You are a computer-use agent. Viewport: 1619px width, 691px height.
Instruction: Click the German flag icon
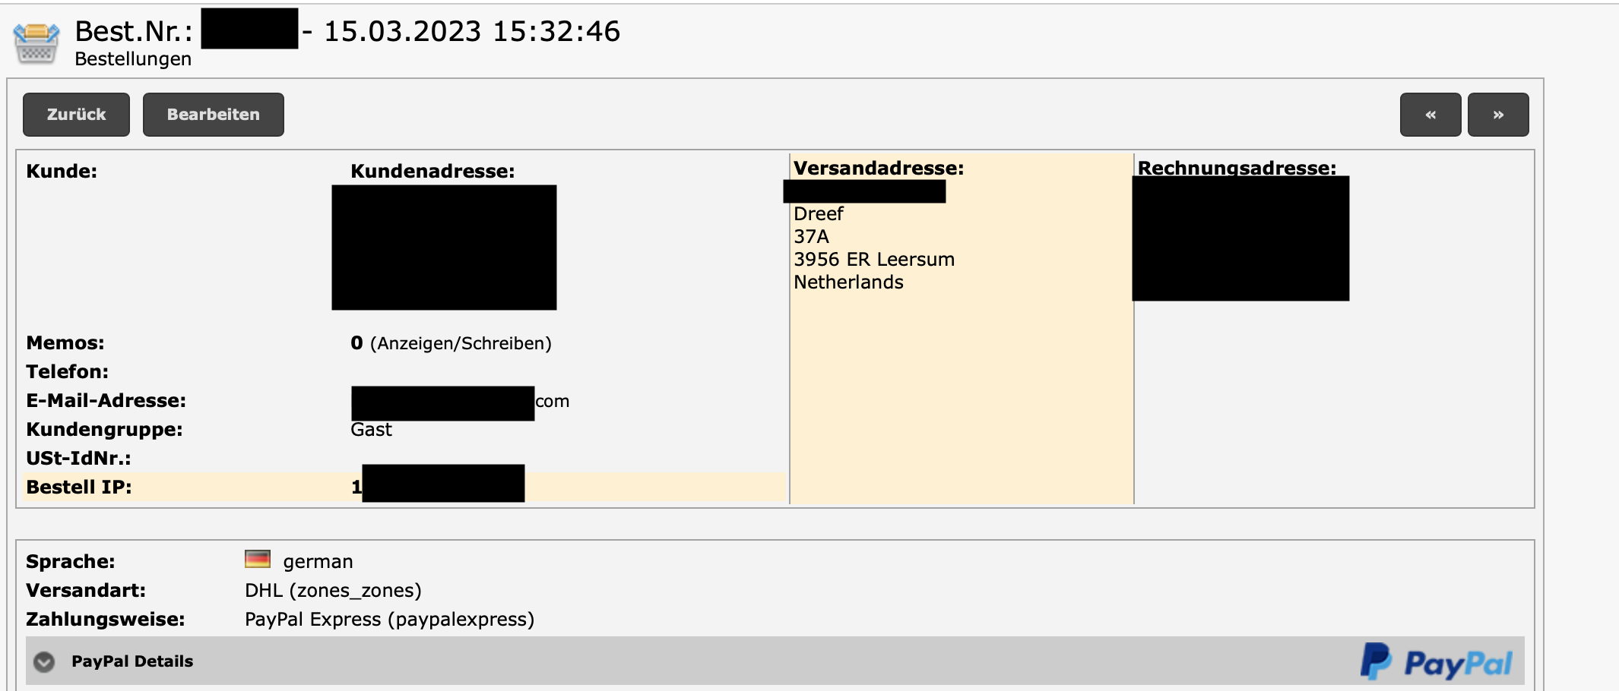coord(258,560)
